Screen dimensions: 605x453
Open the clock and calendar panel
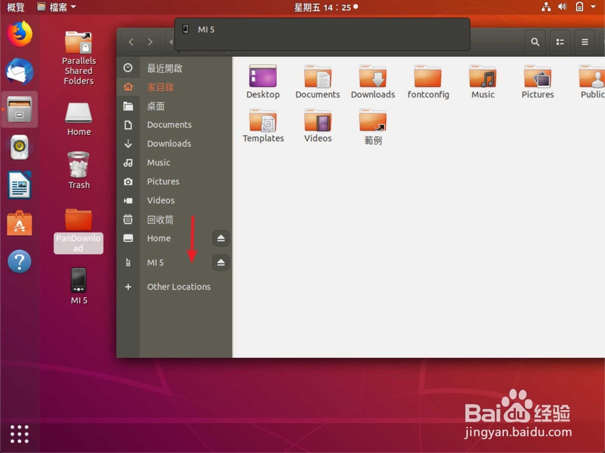[x=326, y=7]
